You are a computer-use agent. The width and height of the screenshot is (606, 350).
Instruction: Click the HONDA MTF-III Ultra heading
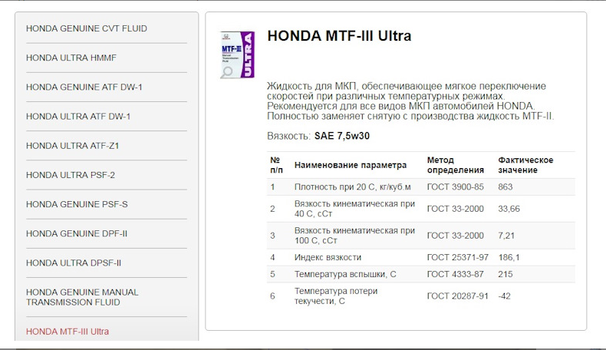[339, 36]
